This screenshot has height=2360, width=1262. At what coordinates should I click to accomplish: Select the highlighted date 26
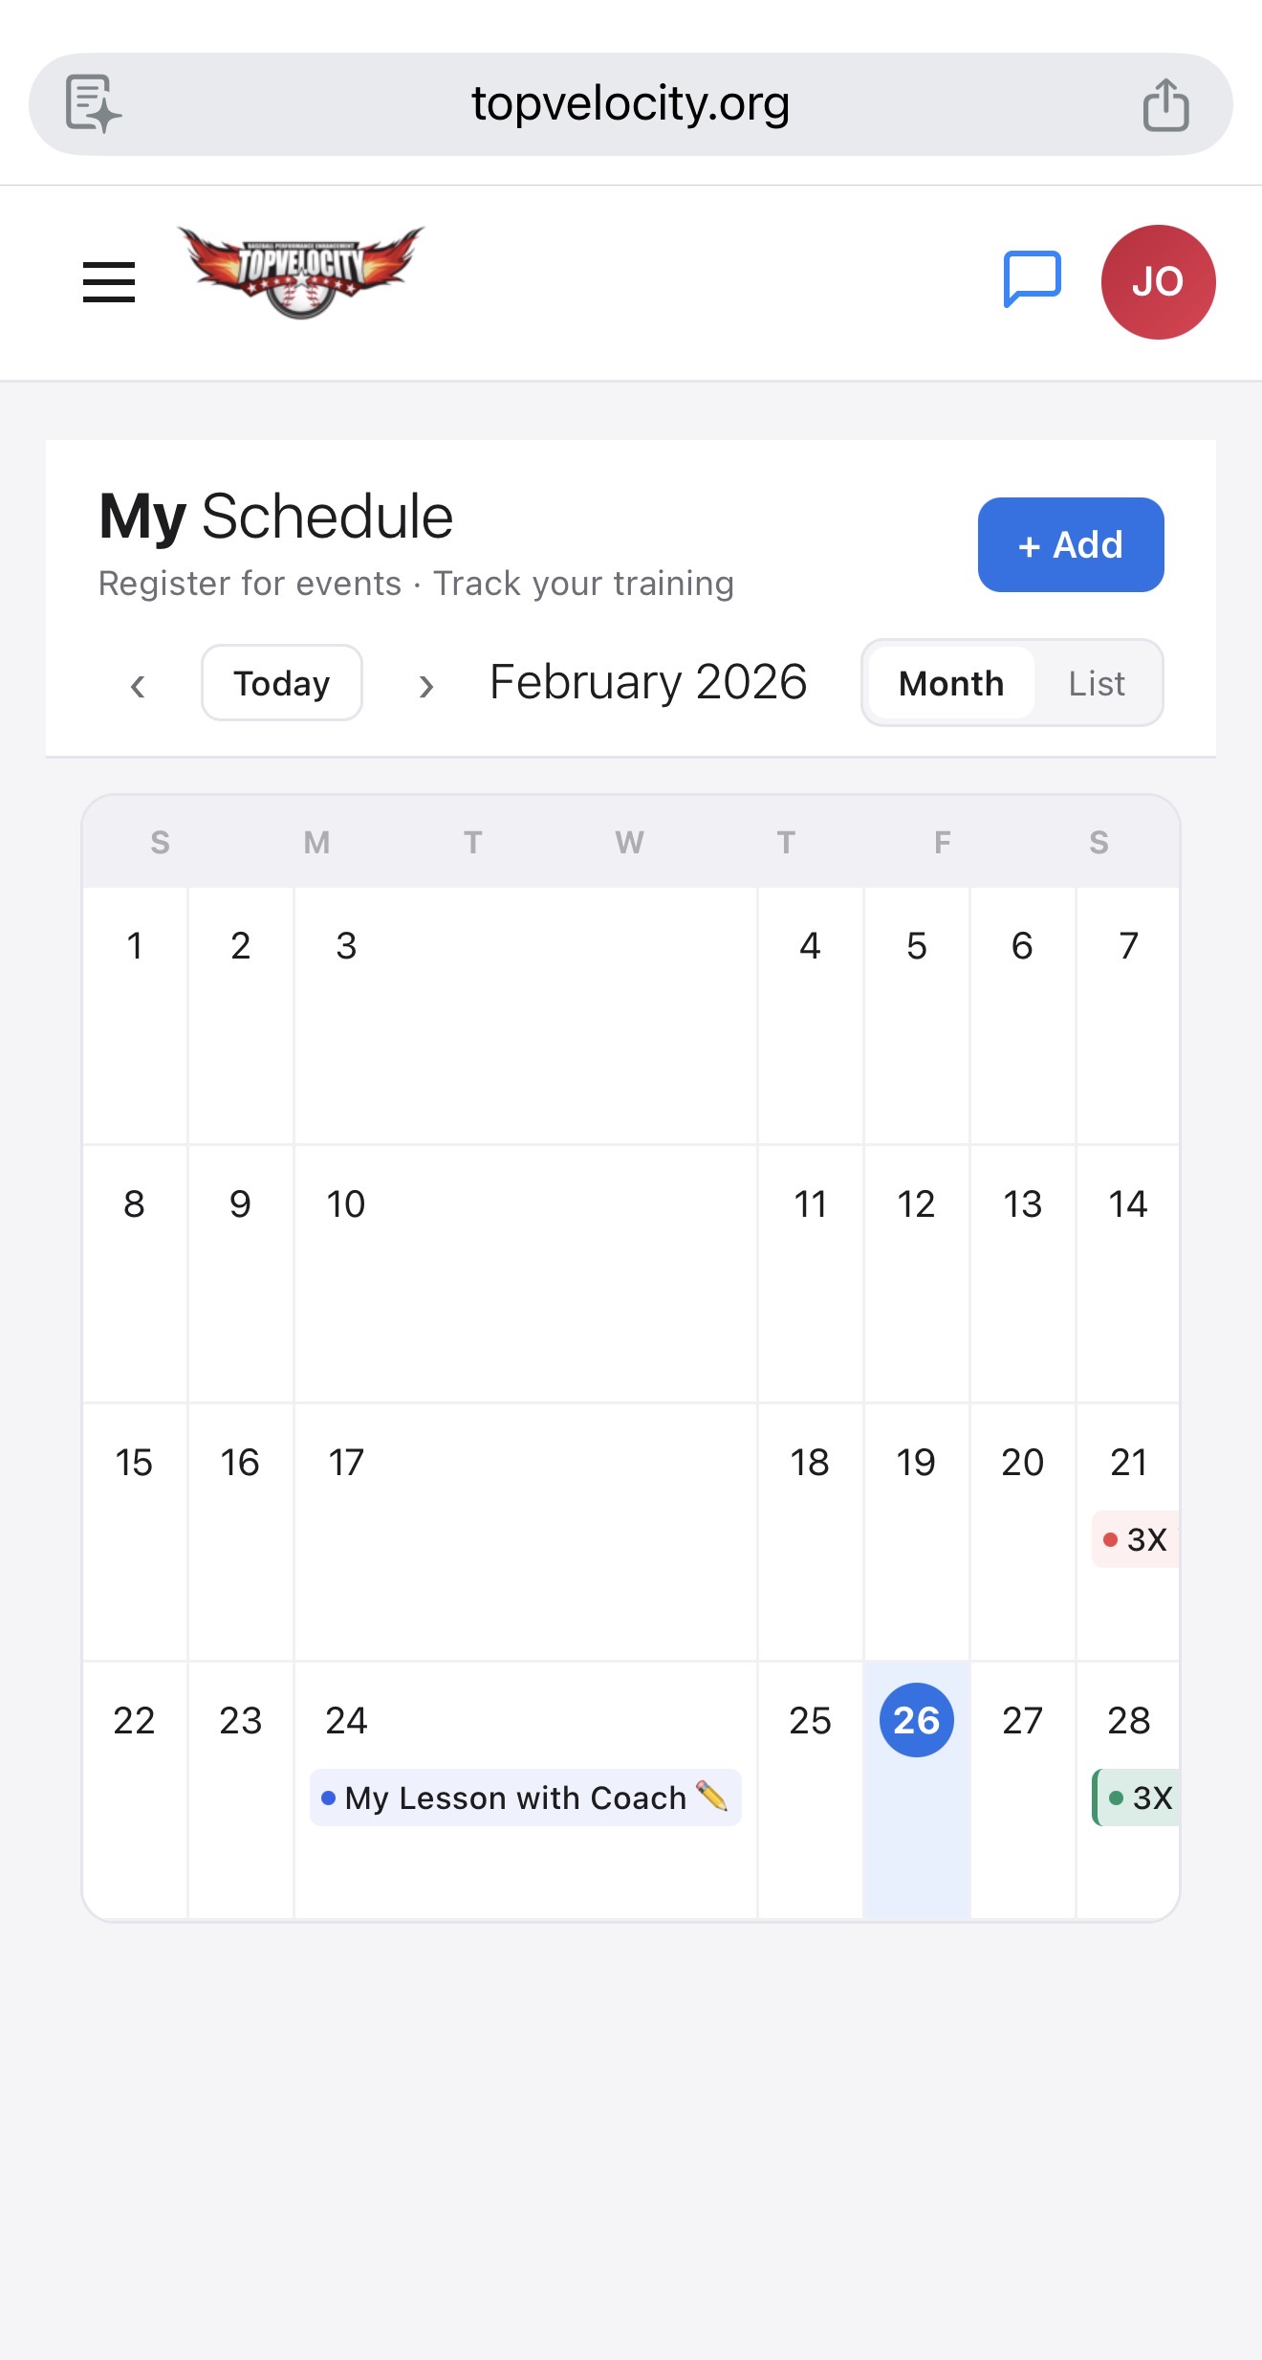[916, 1720]
